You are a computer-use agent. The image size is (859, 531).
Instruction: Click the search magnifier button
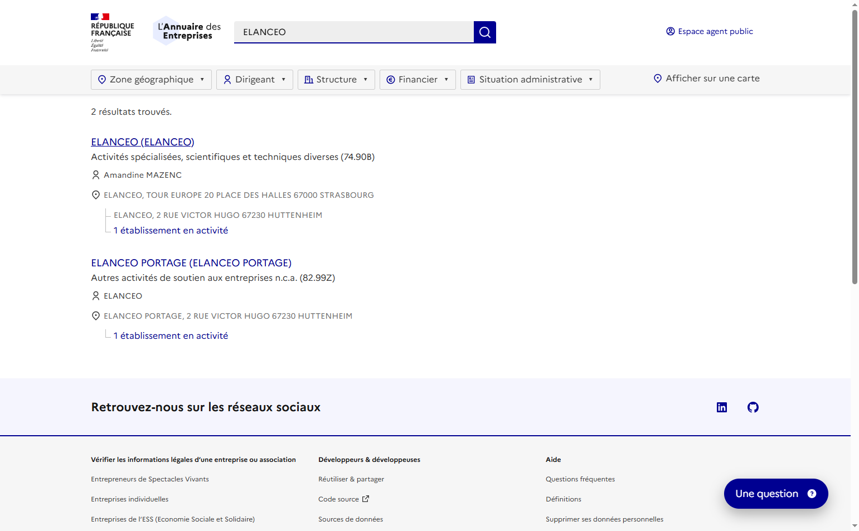[x=484, y=32]
